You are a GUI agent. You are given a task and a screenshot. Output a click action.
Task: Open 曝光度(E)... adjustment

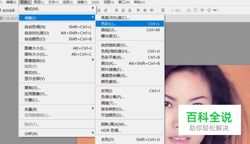tap(130, 36)
